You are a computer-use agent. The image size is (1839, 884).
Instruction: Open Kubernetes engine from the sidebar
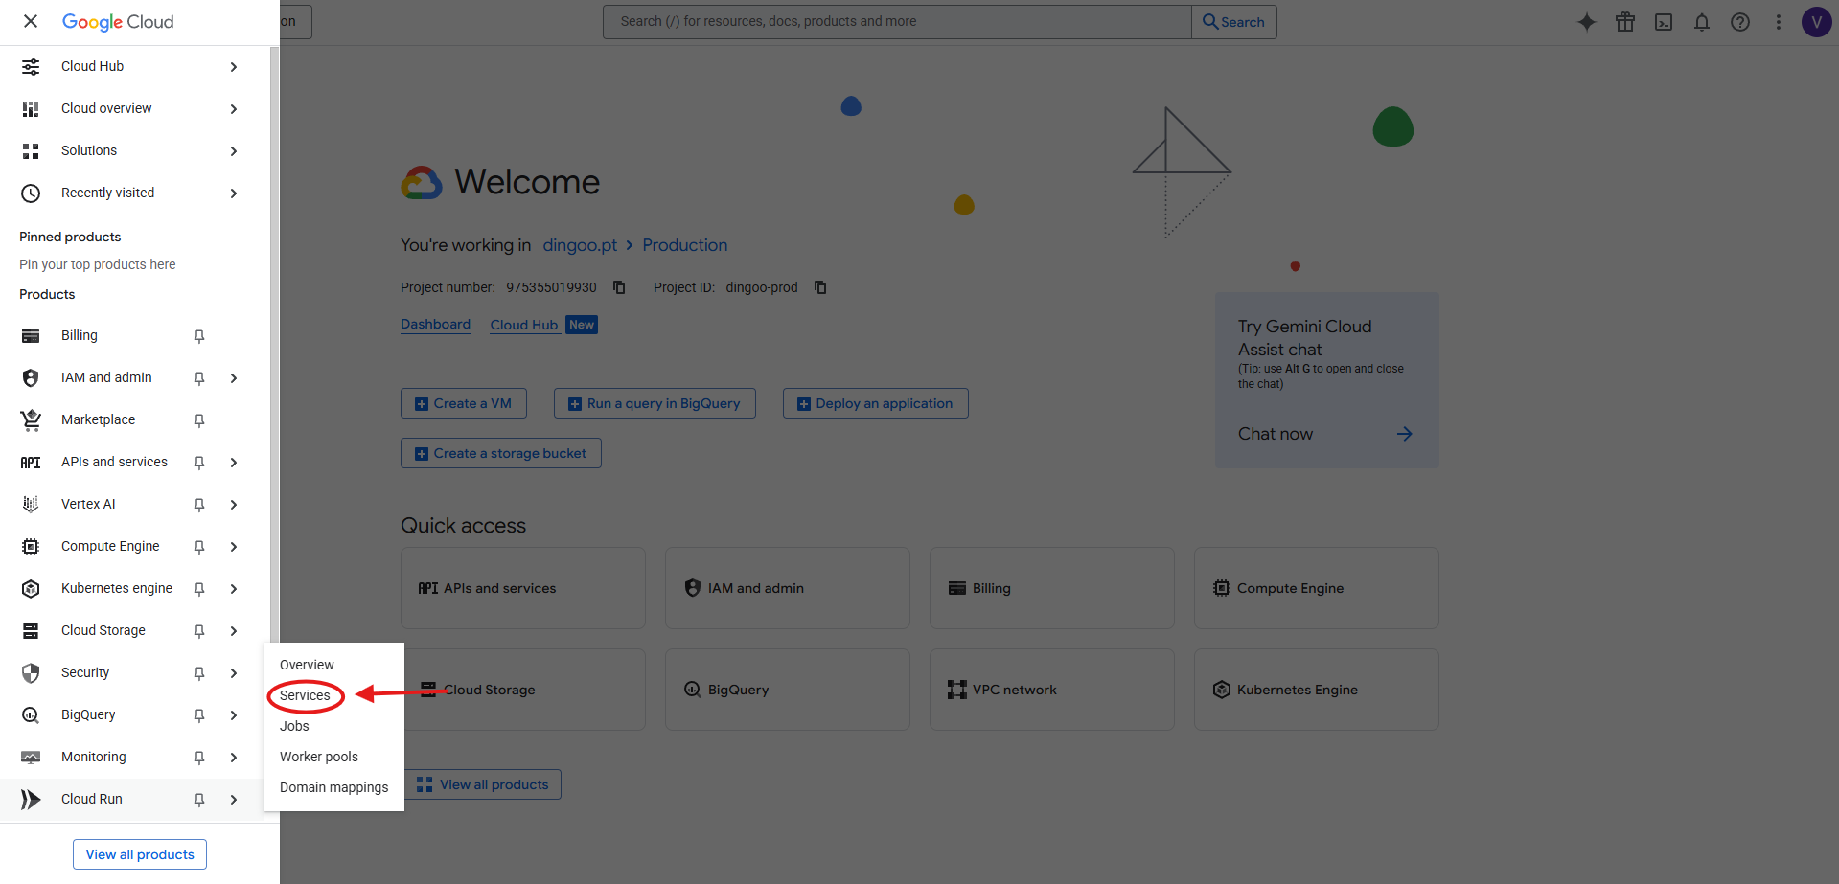point(116,587)
